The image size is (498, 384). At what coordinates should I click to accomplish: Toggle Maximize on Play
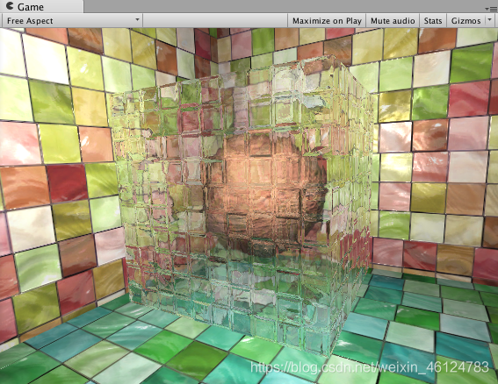pyautogui.click(x=327, y=21)
